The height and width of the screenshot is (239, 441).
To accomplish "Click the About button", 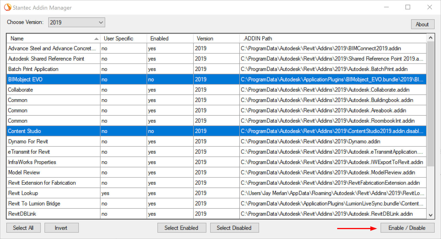I will coord(423,24).
